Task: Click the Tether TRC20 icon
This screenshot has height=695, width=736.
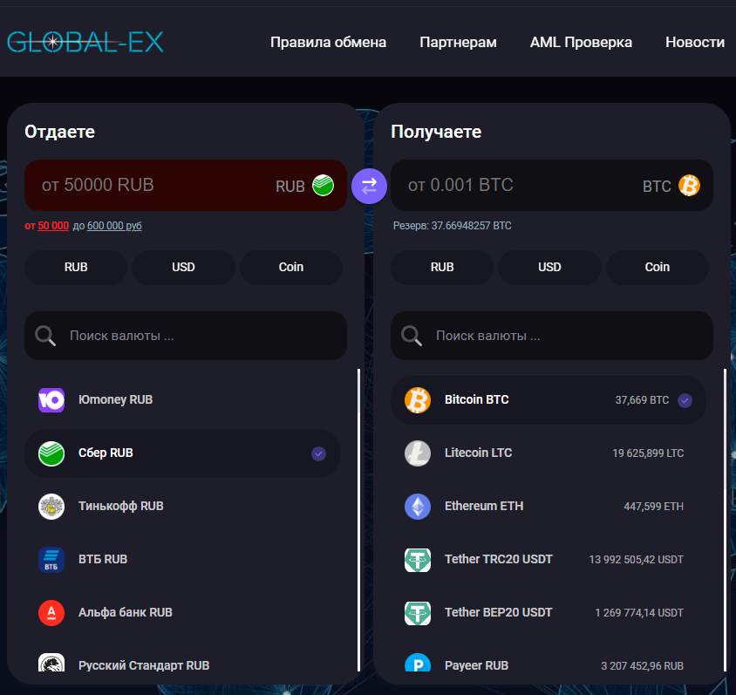Action: click(x=418, y=559)
